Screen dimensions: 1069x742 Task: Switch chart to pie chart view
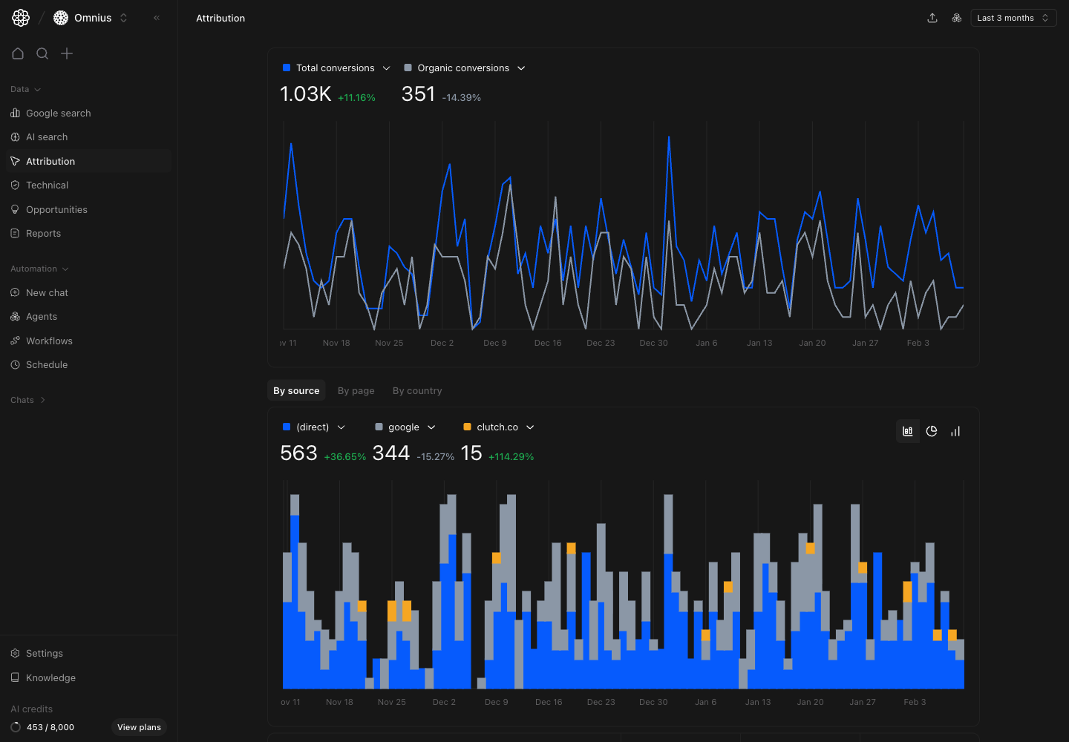click(932, 430)
